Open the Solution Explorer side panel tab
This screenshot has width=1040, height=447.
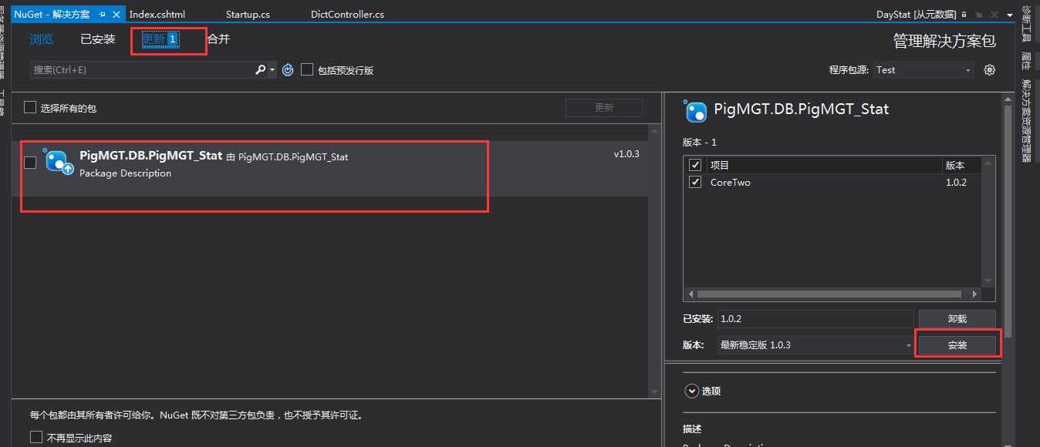coord(1026,120)
